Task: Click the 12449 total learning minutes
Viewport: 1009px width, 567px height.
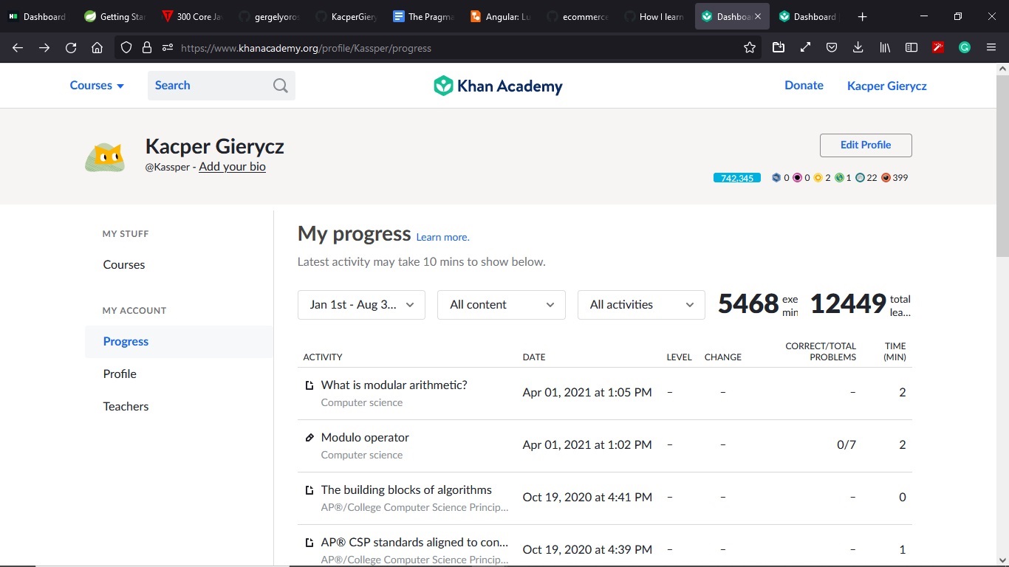Action: tap(848, 304)
